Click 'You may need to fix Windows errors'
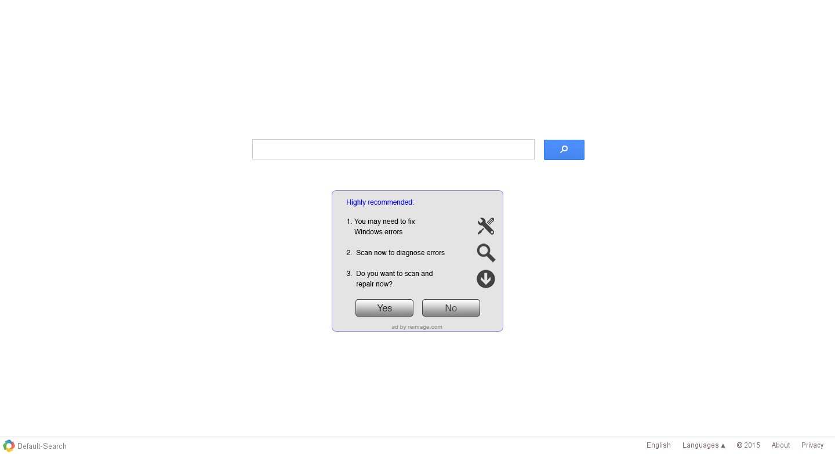Viewport: 835px width, 454px height. [x=381, y=227]
